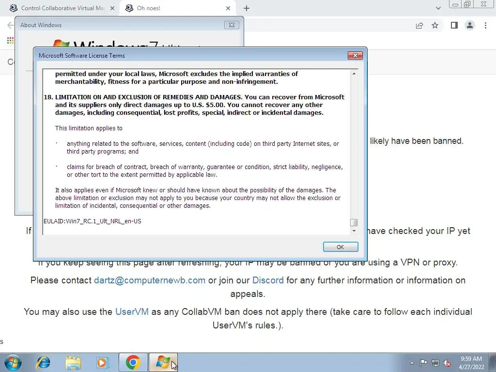This screenshot has width=496, height=372.
Task: Close the Microsoft Software License Terms dialog
Action: (355, 55)
